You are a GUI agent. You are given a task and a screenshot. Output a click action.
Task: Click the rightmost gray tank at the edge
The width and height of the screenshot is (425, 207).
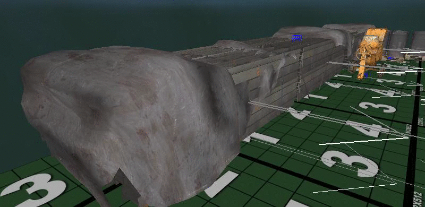(x=418, y=41)
